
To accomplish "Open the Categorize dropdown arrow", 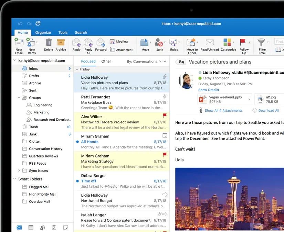I will [233, 42].
